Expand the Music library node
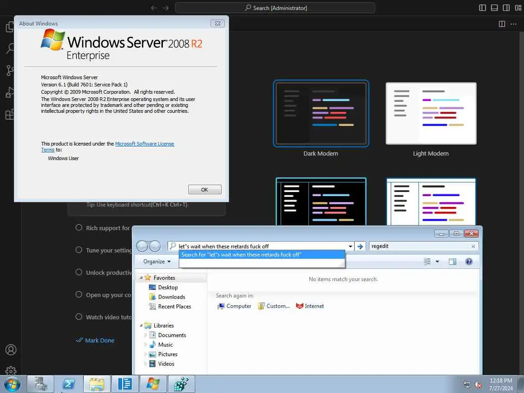 point(146,344)
